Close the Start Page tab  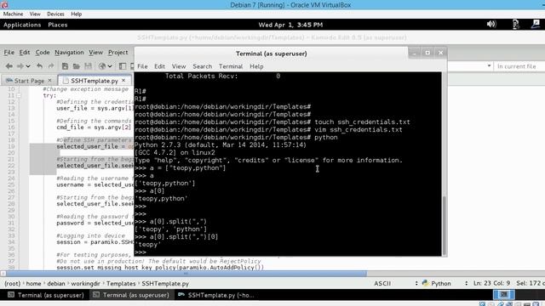tap(49, 80)
